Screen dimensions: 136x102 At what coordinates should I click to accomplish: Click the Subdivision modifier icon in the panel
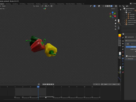(x=128, y=44)
